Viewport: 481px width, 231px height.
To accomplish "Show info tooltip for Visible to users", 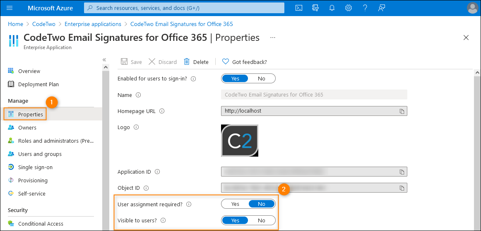I will [x=163, y=220].
